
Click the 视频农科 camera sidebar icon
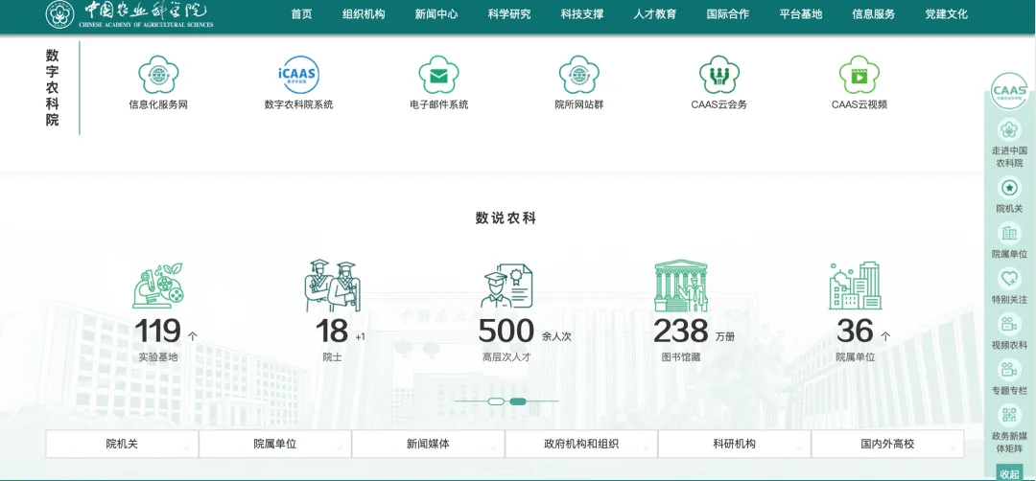1009,325
